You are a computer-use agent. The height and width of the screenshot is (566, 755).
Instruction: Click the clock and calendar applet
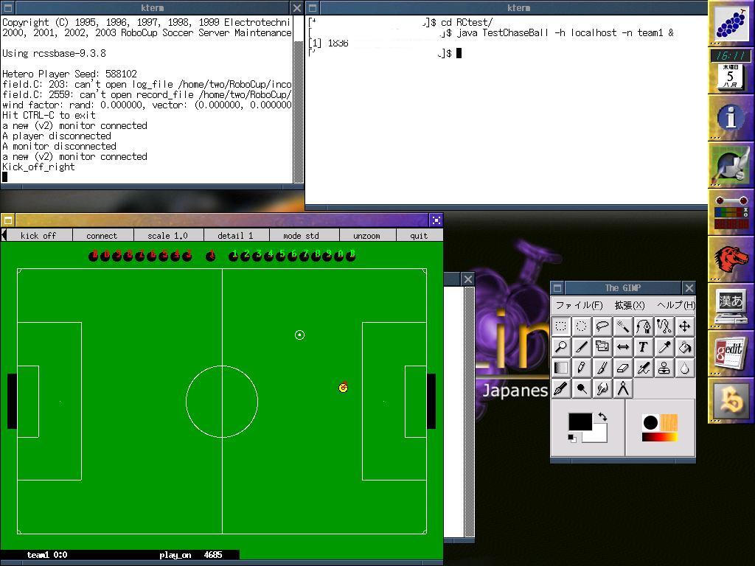tap(731, 70)
